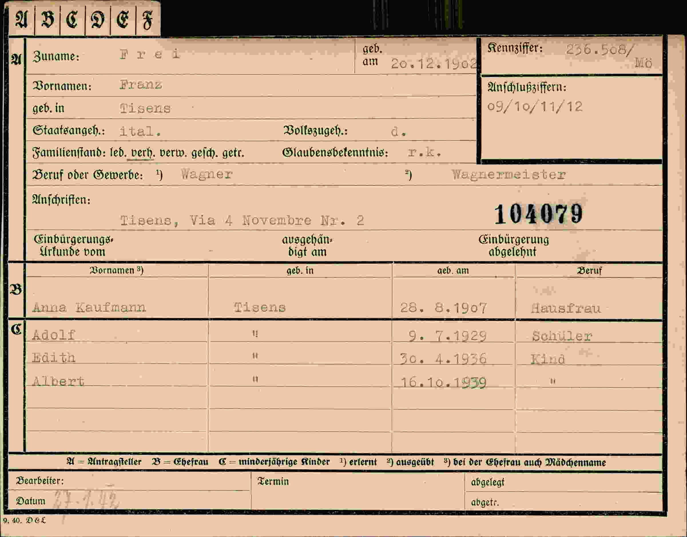Click Albert's birth date 16.10.1939
687x537 pixels.
(444, 382)
